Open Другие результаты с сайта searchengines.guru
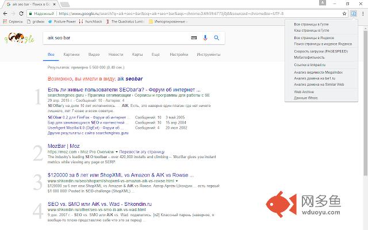The height and width of the screenshot is (230, 368). click(x=88, y=133)
